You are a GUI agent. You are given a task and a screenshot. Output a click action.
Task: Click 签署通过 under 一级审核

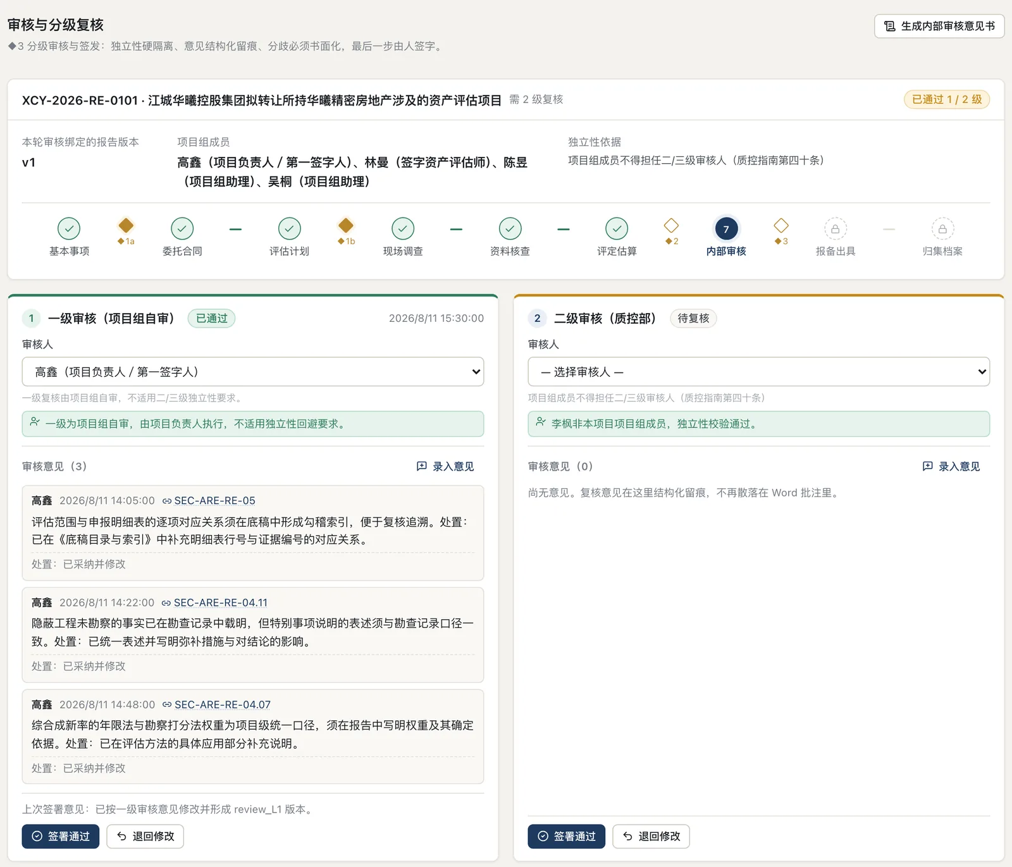(x=61, y=837)
